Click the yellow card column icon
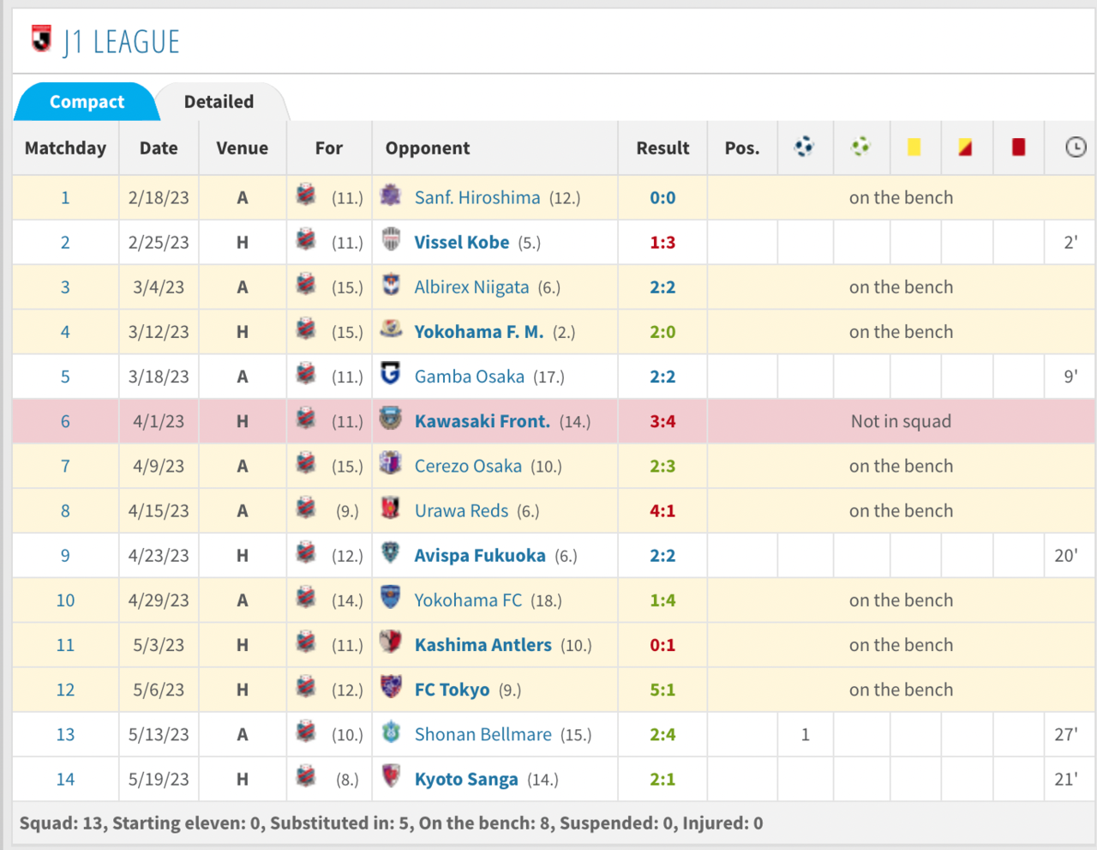Viewport: 1097px width, 850px height. pyautogui.click(x=914, y=147)
